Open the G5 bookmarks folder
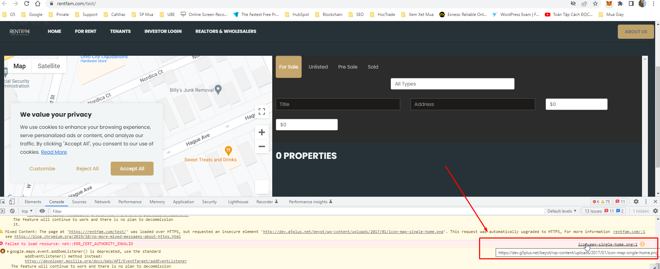This screenshot has width=660, height=269. [x=9, y=15]
